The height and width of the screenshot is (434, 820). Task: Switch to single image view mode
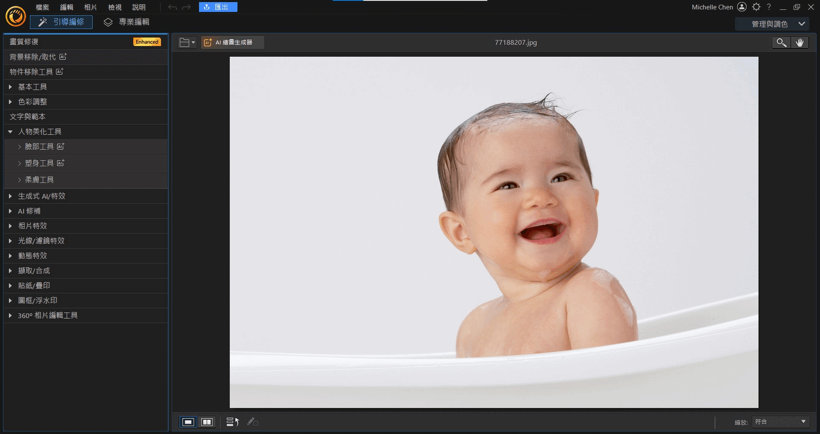(188, 422)
